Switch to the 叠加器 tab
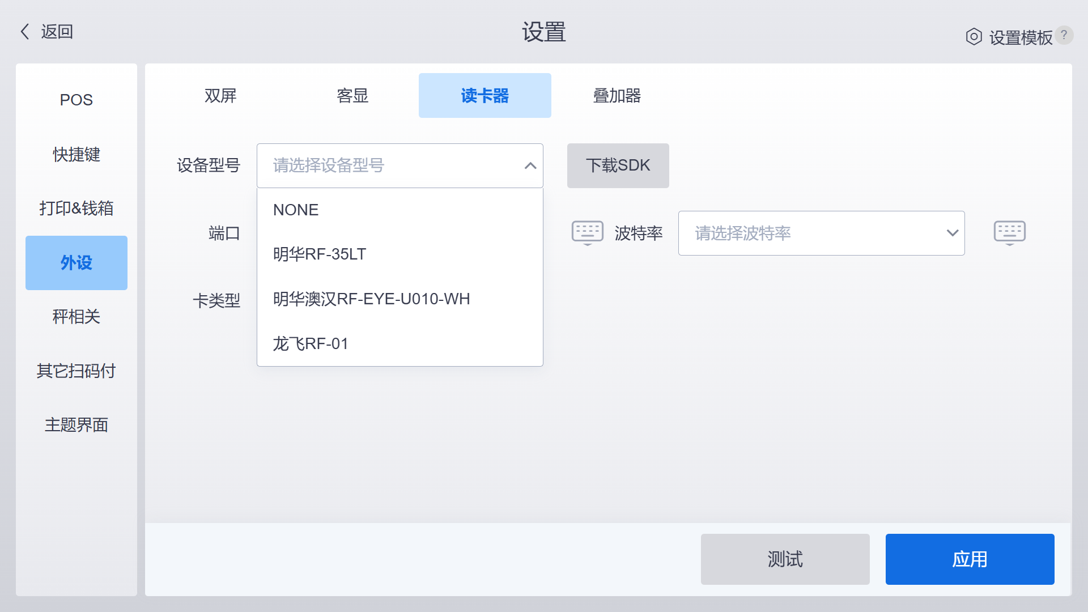1088x612 pixels. pos(617,96)
